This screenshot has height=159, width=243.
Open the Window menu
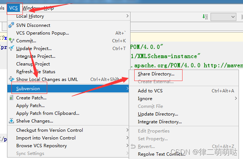click(x=31, y=8)
